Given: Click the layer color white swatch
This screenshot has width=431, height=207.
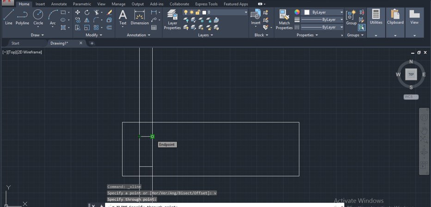Looking at the screenshot, I should pyautogui.click(x=204, y=12).
